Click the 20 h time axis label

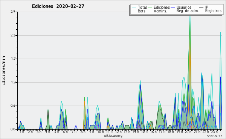coord(187,131)
